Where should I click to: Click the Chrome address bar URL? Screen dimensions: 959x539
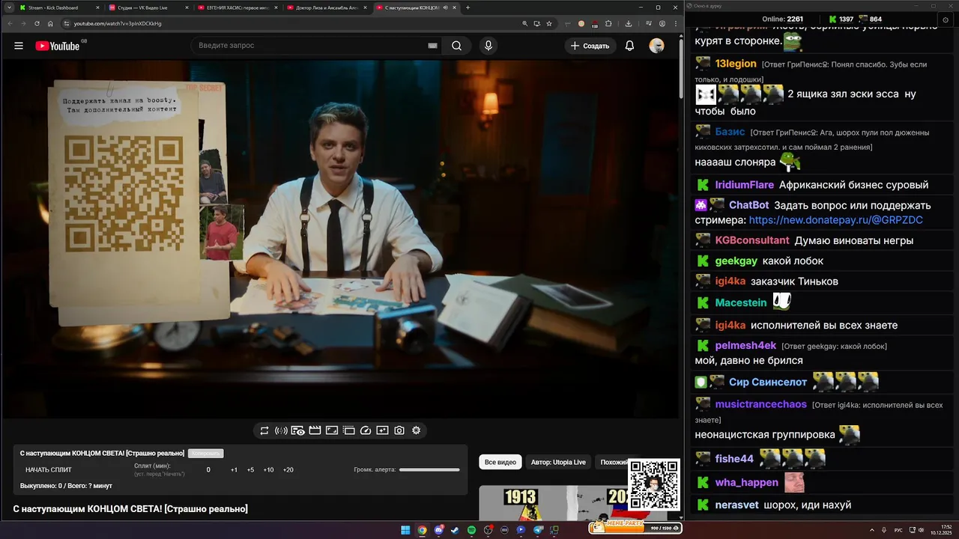coord(118,23)
